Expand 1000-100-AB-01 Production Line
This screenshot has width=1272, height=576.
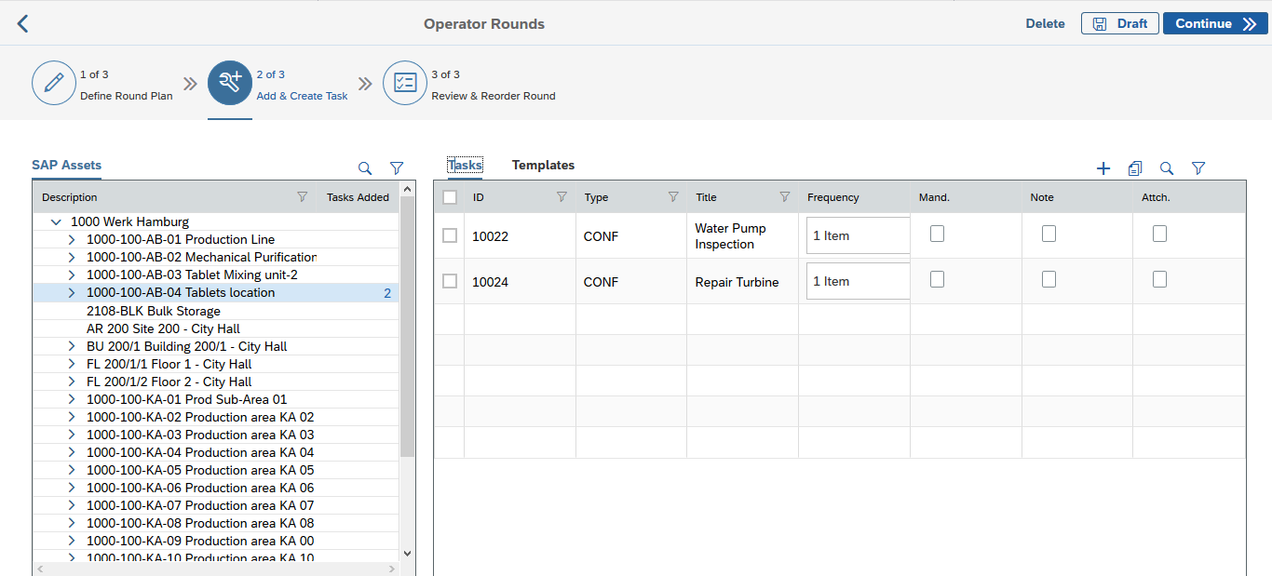72,240
